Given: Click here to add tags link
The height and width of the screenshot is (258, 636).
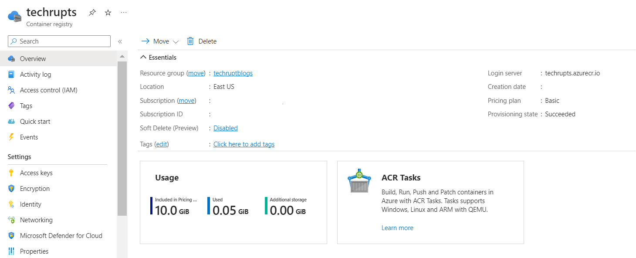Looking at the screenshot, I should pyautogui.click(x=244, y=144).
